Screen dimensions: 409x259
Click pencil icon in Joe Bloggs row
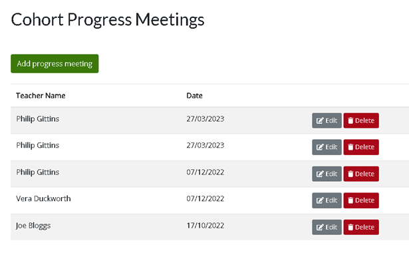click(x=320, y=227)
